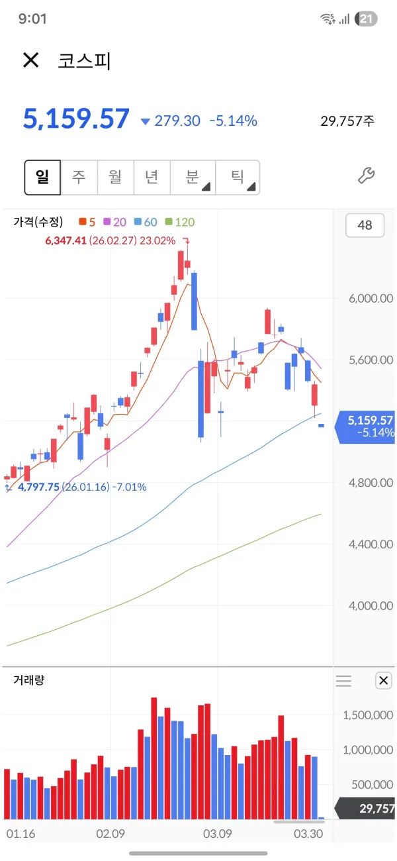The image size is (397, 861).
Task: Close the 거래량 volume panel
Action: (x=383, y=680)
